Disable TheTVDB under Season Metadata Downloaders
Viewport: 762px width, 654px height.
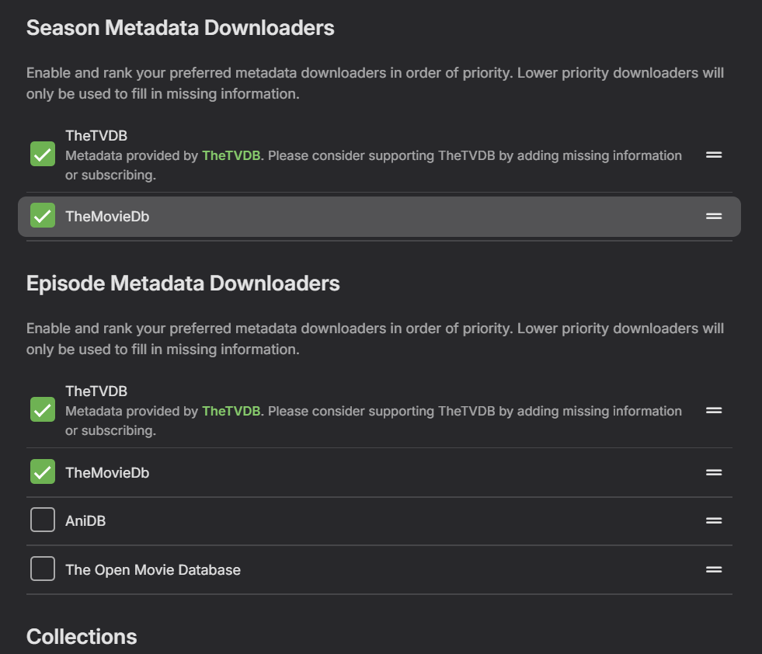click(x=43, y=154)
